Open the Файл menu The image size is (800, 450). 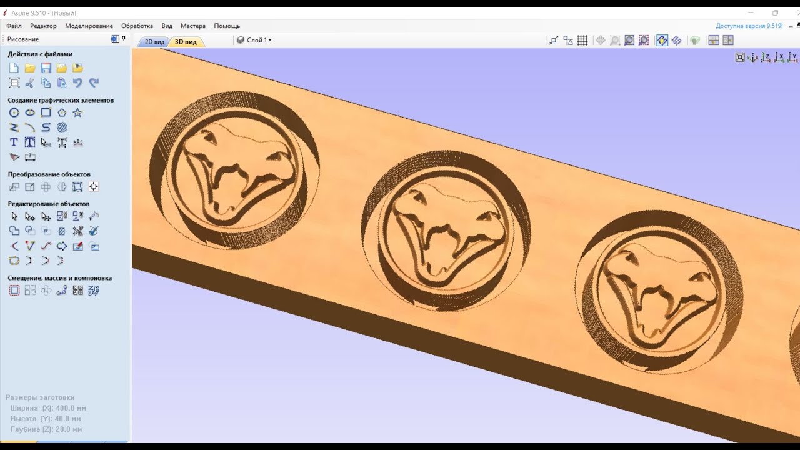[x=14, y=26]
